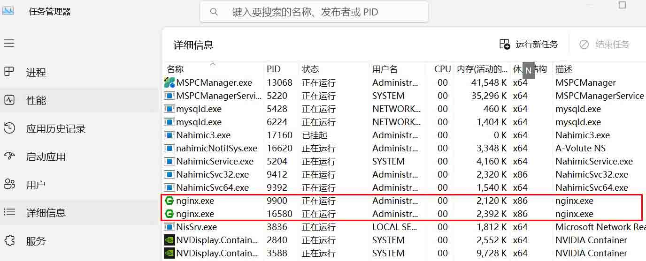This screenshot has width=646, height=261.
Task: Click the NahimicService.exe process icon
Action: tap(169, 161)
